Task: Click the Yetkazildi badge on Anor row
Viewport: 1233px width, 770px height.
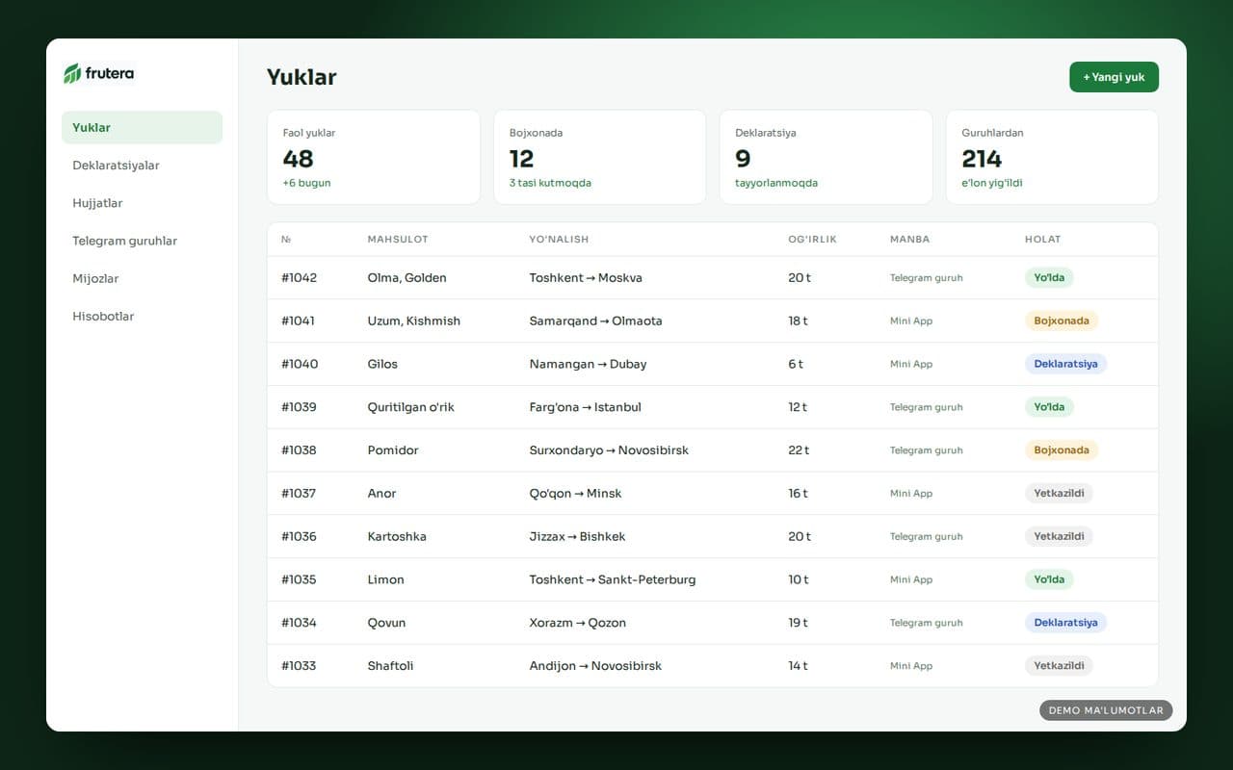Action: [x=1059, y=493]
